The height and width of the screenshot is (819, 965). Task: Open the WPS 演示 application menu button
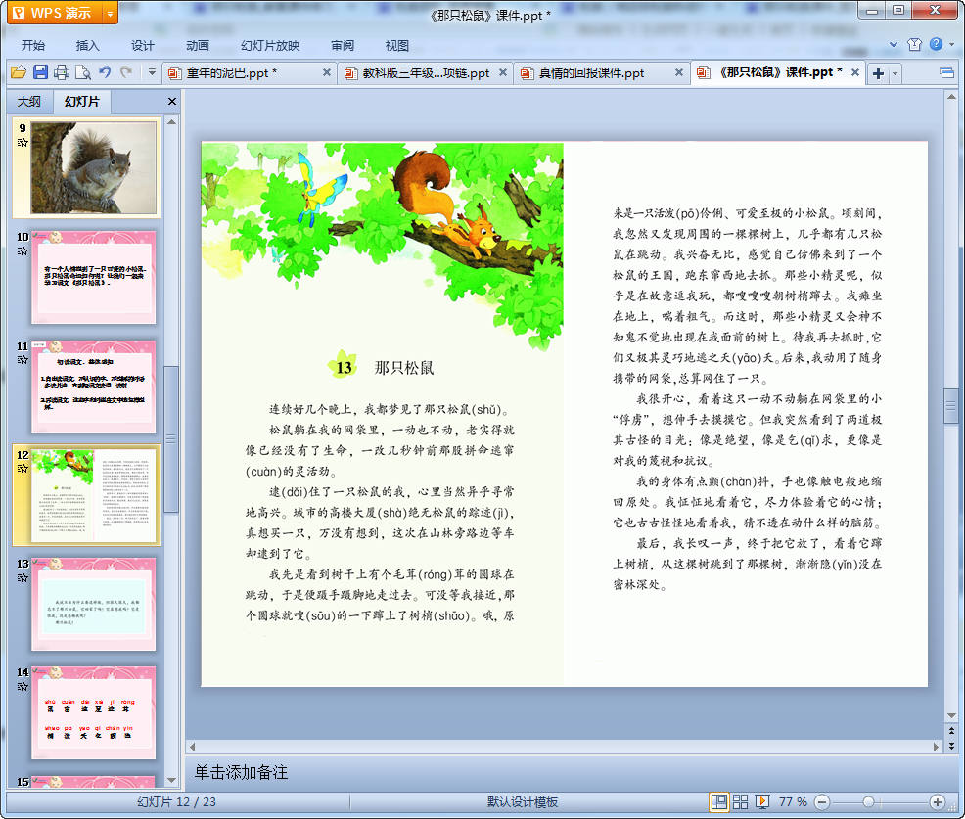click(54, 13)
